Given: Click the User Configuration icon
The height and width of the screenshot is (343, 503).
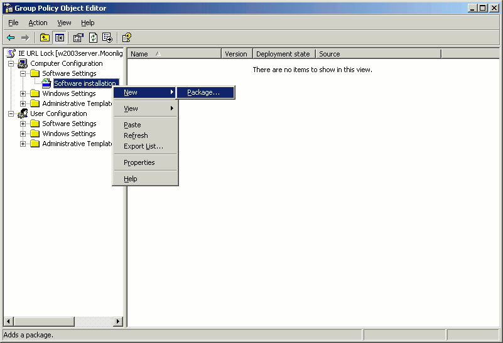Looking at the screenshot, I should (23, 113).
